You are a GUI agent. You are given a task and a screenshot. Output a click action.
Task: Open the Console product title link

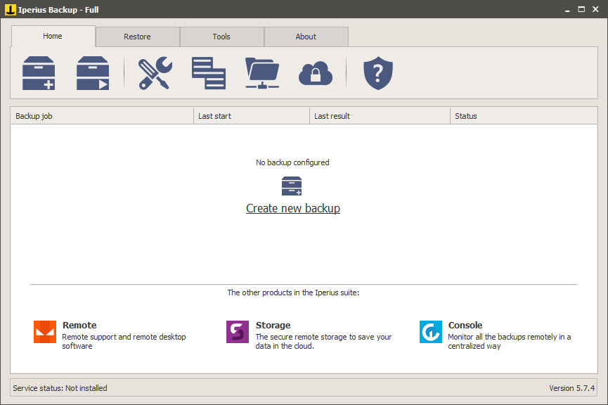click(465, 325)
